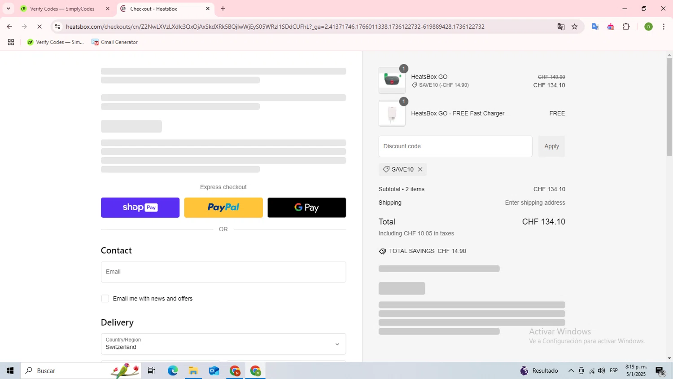The image size is (673, 379).
Task: Click the Buscar taskbar search box
Action: (81, 370)
